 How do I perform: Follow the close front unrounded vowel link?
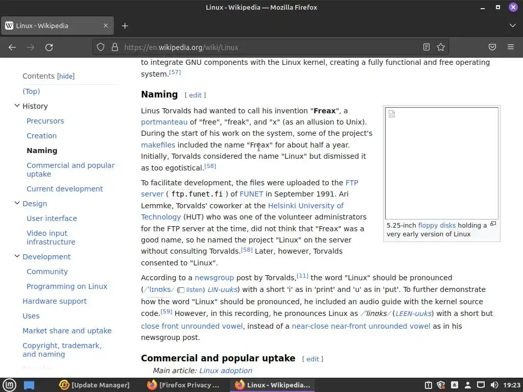(x=192, y=326)
